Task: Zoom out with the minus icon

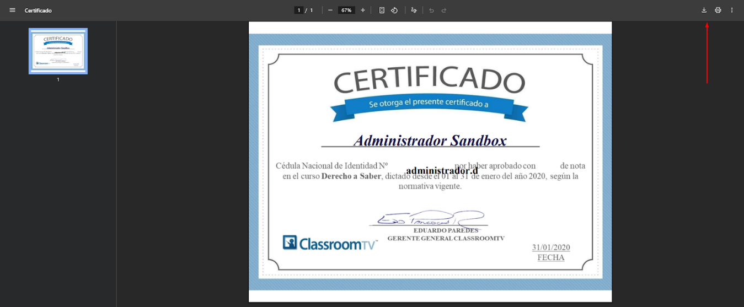Action: 330,10
